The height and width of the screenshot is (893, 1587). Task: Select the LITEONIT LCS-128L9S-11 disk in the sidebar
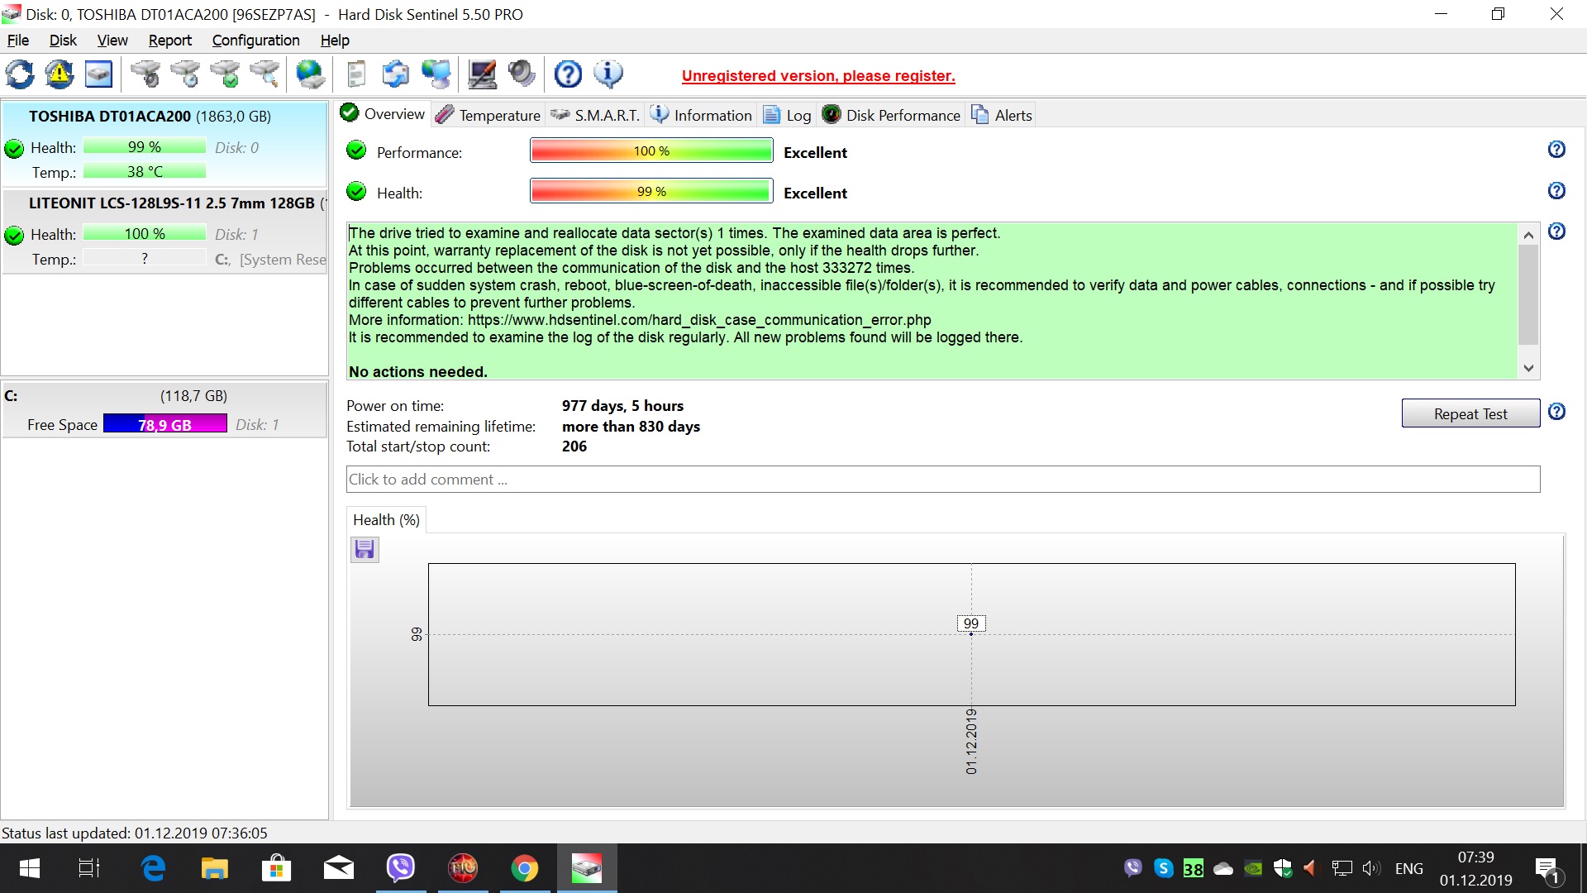[171, 203]
